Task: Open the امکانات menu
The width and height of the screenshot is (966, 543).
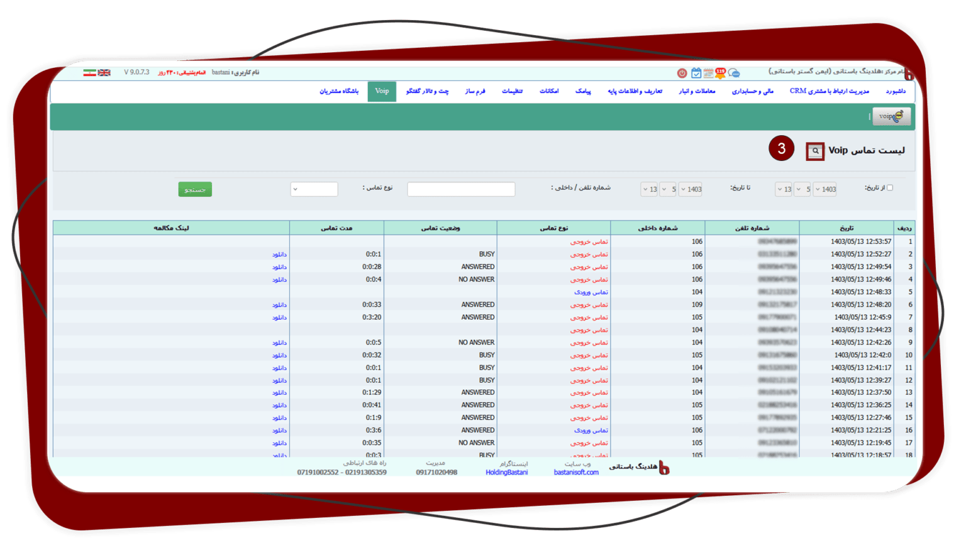Action: [549, 92]
